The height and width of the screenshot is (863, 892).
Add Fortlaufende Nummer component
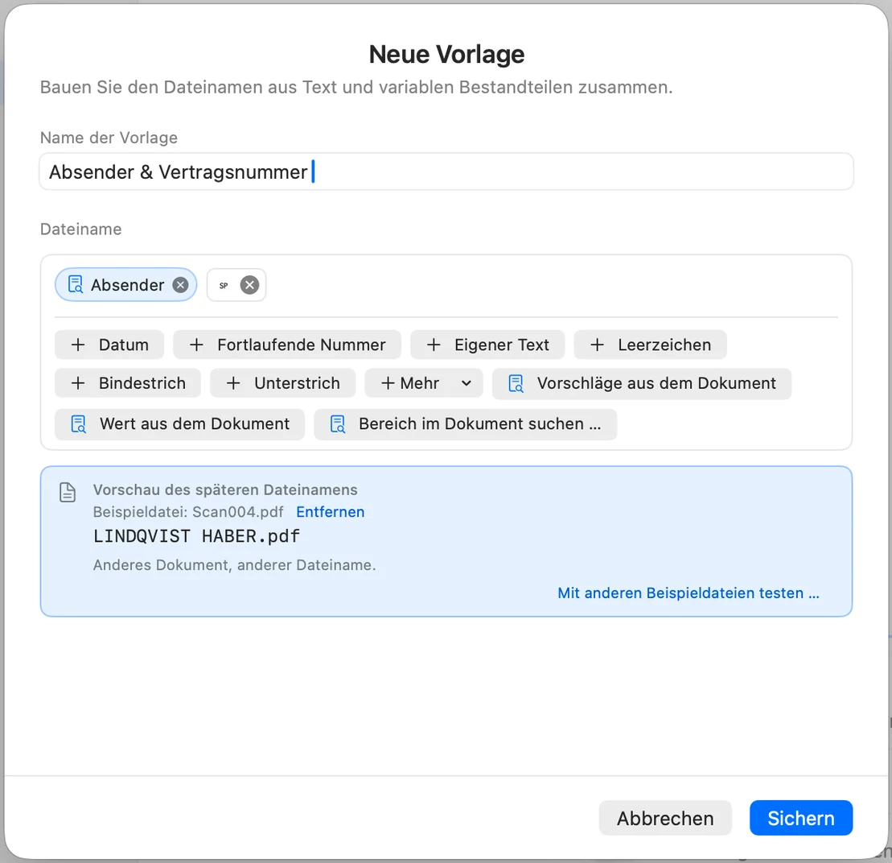point(287,345)
